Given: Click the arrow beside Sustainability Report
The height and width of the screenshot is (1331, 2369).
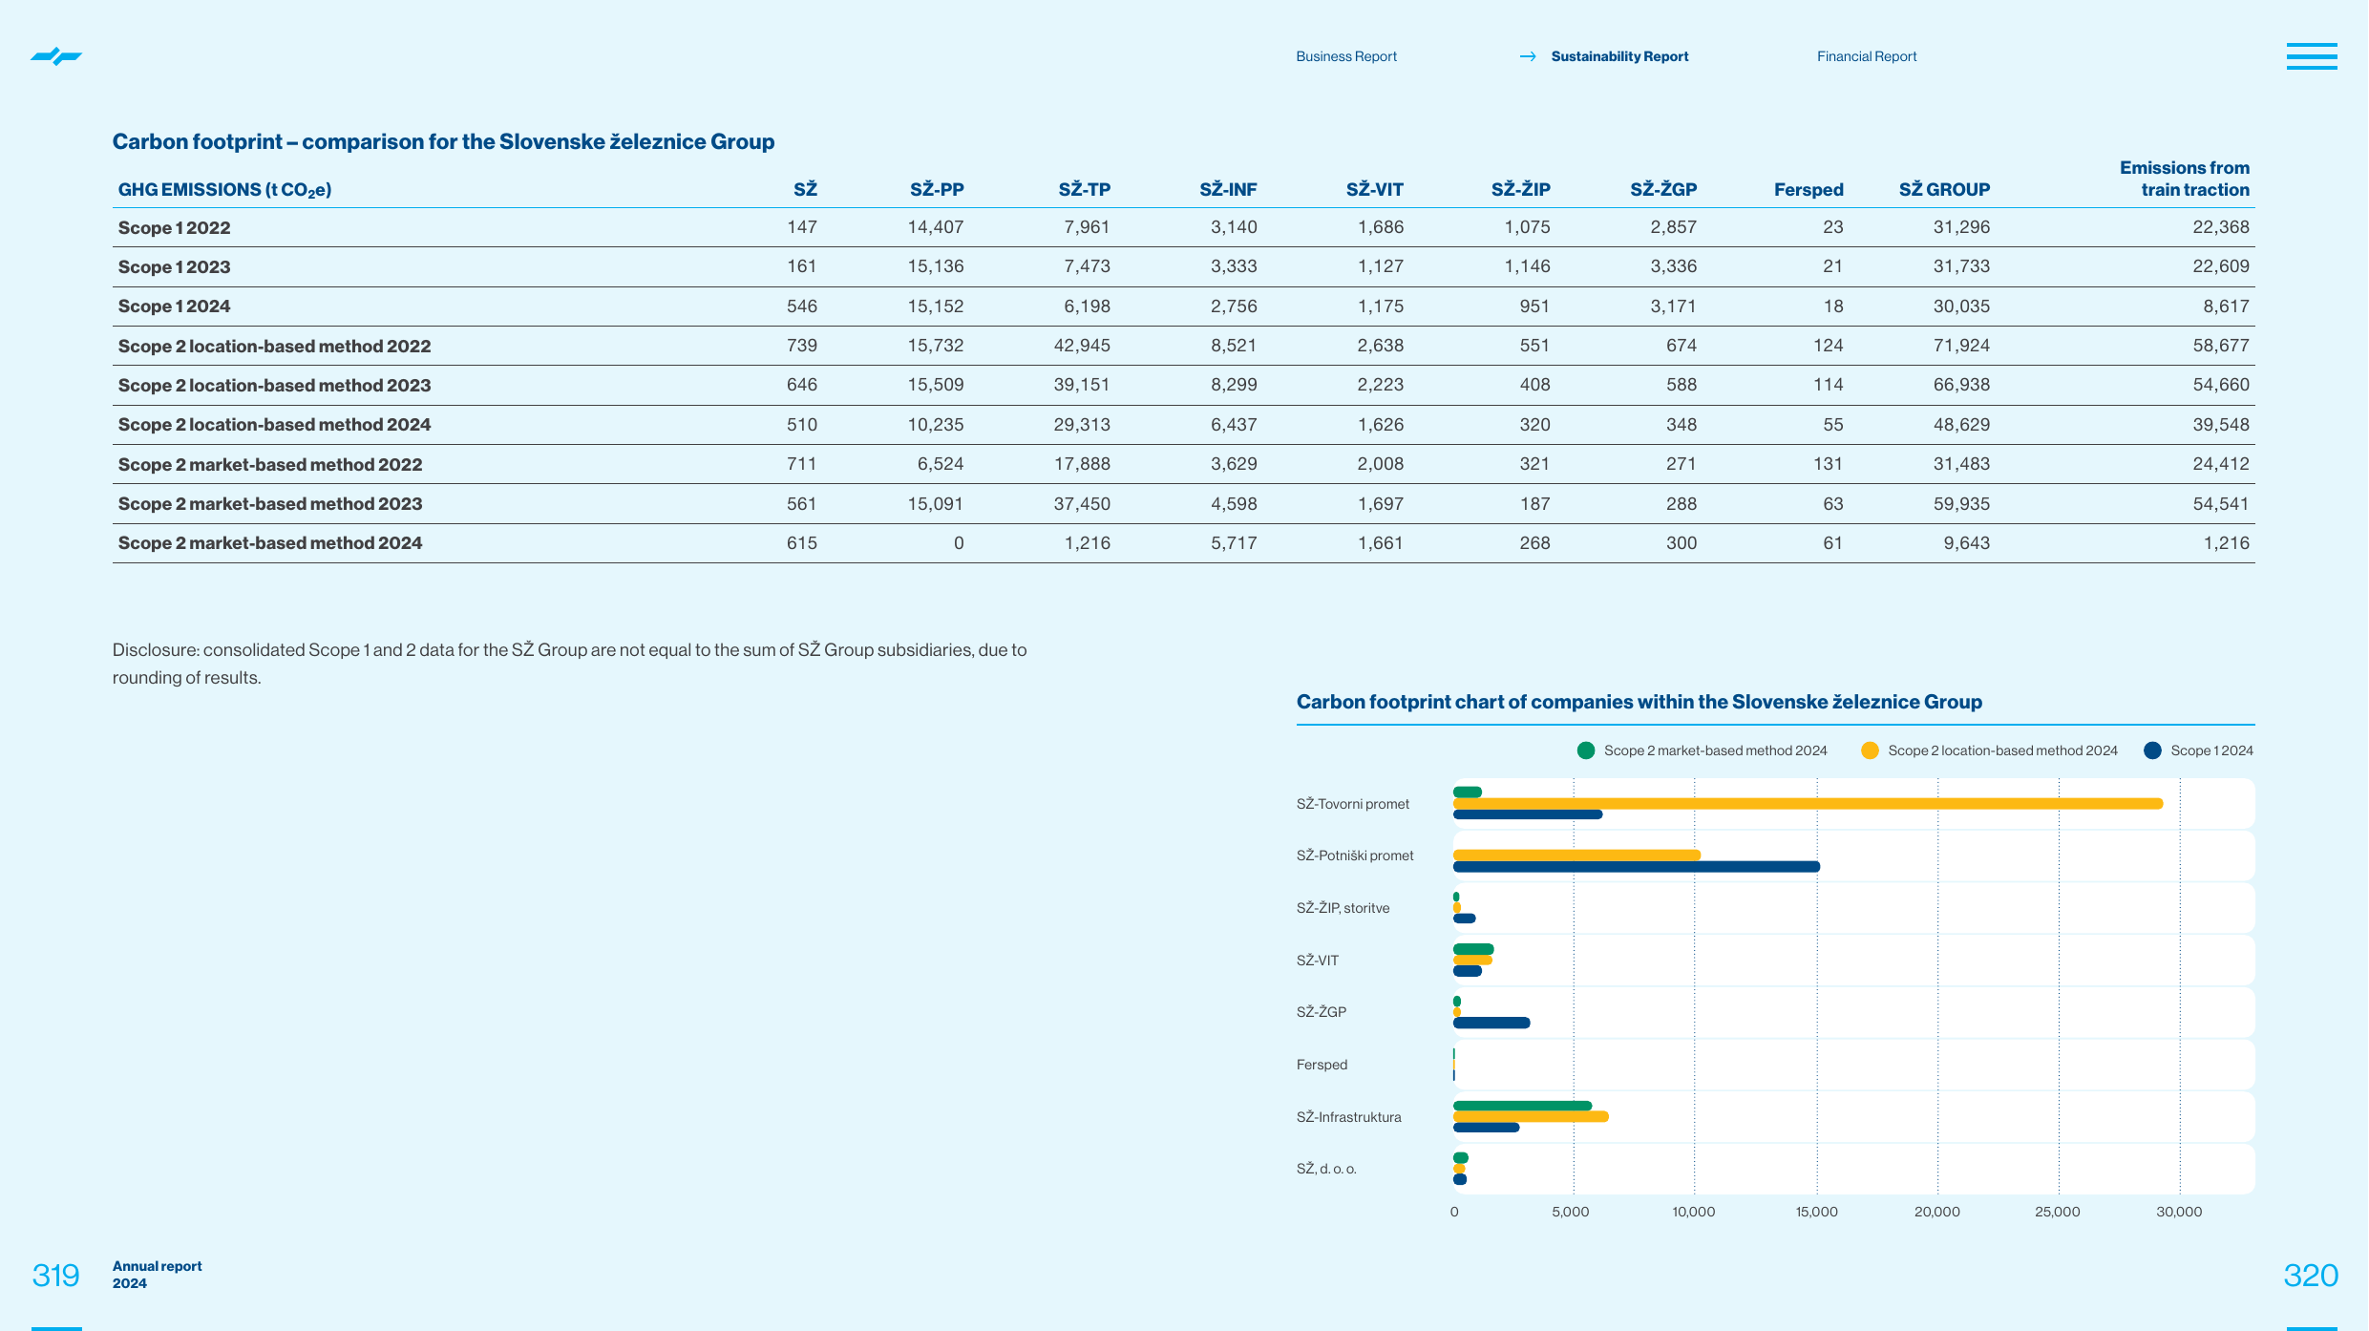Looking at the screenshot, I should 1528,57.
